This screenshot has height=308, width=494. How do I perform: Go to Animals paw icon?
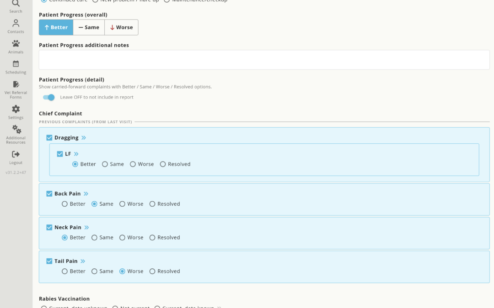(16, 44)
